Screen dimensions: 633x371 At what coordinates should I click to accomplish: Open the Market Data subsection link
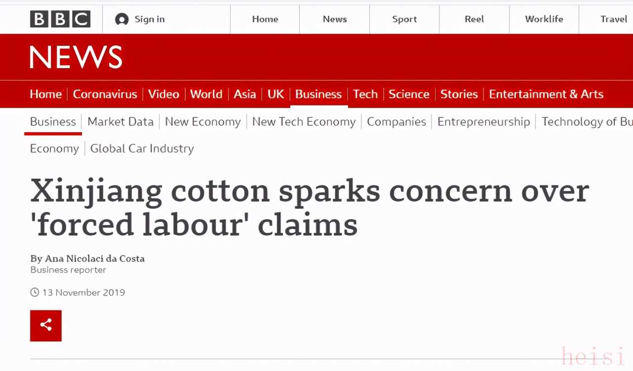point(120,122)
